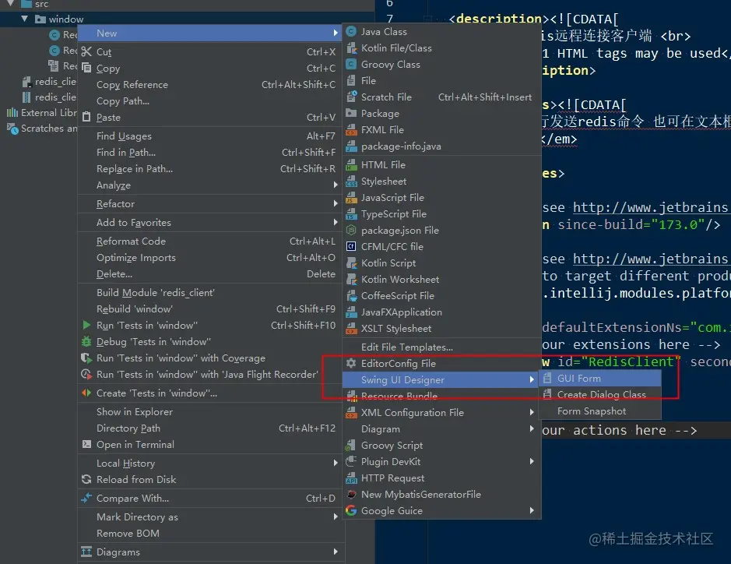Click the HTML File icon
Image resolution: width=731 pixels, height=564 pixels.
coord(351,165)
